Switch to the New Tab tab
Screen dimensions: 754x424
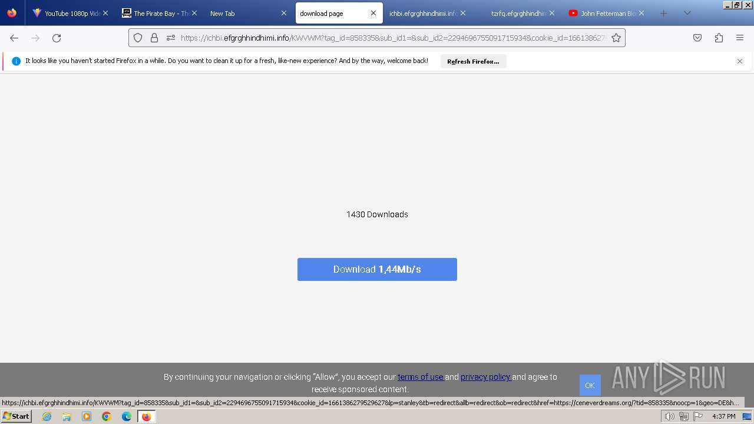247,13
